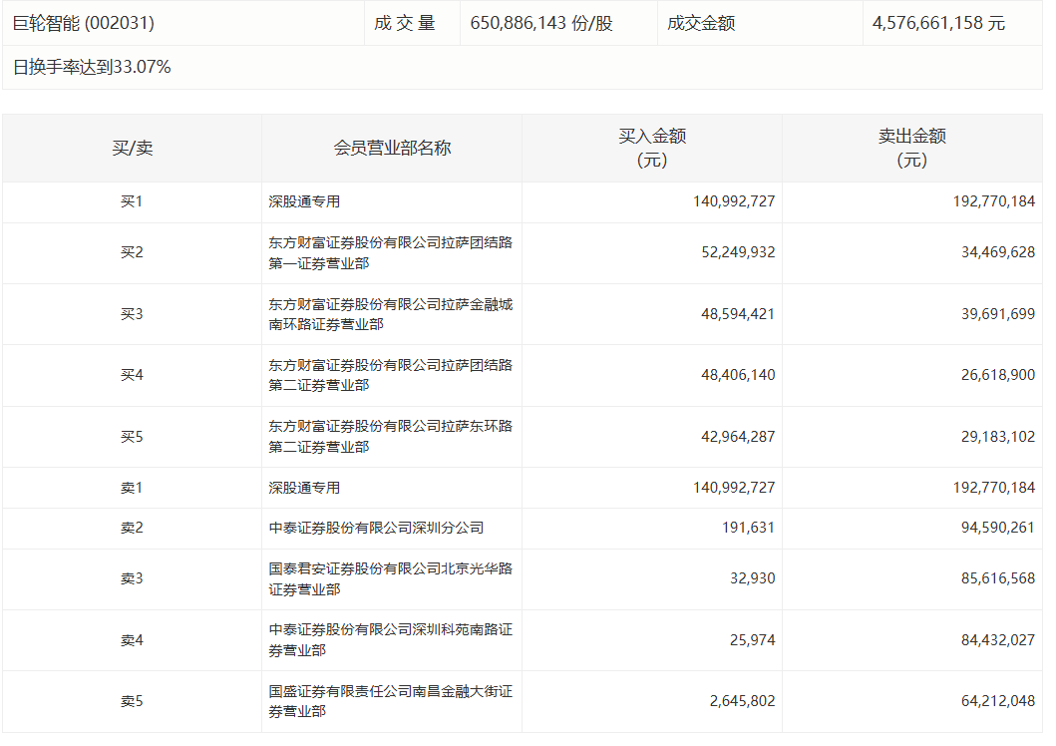The image size is (1056, 746).
Task: Click the stock name 巨轮智能 (002031)
Action: point(84,23)
